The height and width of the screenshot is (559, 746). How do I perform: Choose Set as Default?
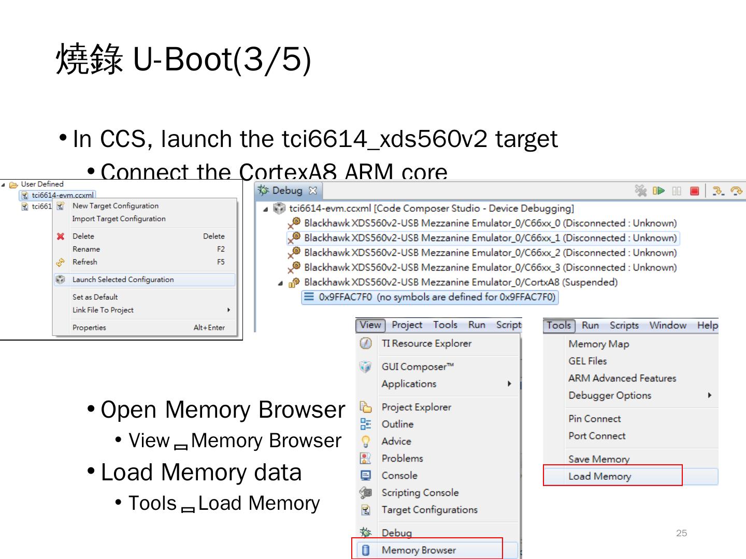tap(145, 297)
